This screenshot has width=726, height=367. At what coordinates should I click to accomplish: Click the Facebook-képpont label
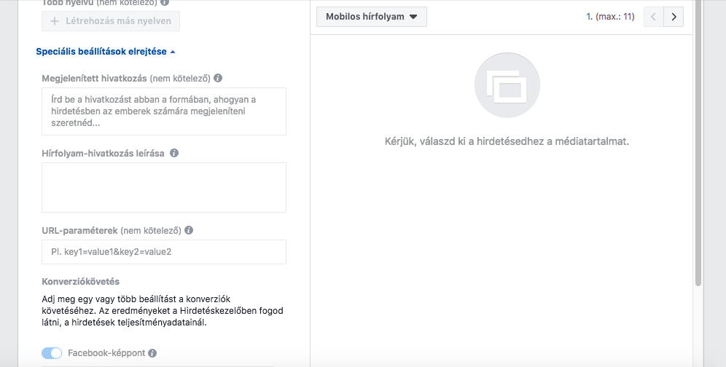tap(106, 353)
